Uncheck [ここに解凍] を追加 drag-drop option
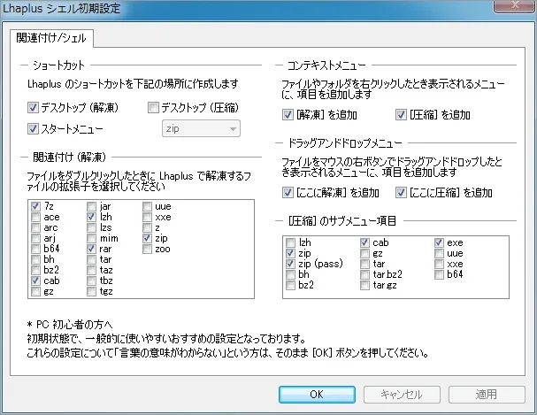 [x=288, y=193]
